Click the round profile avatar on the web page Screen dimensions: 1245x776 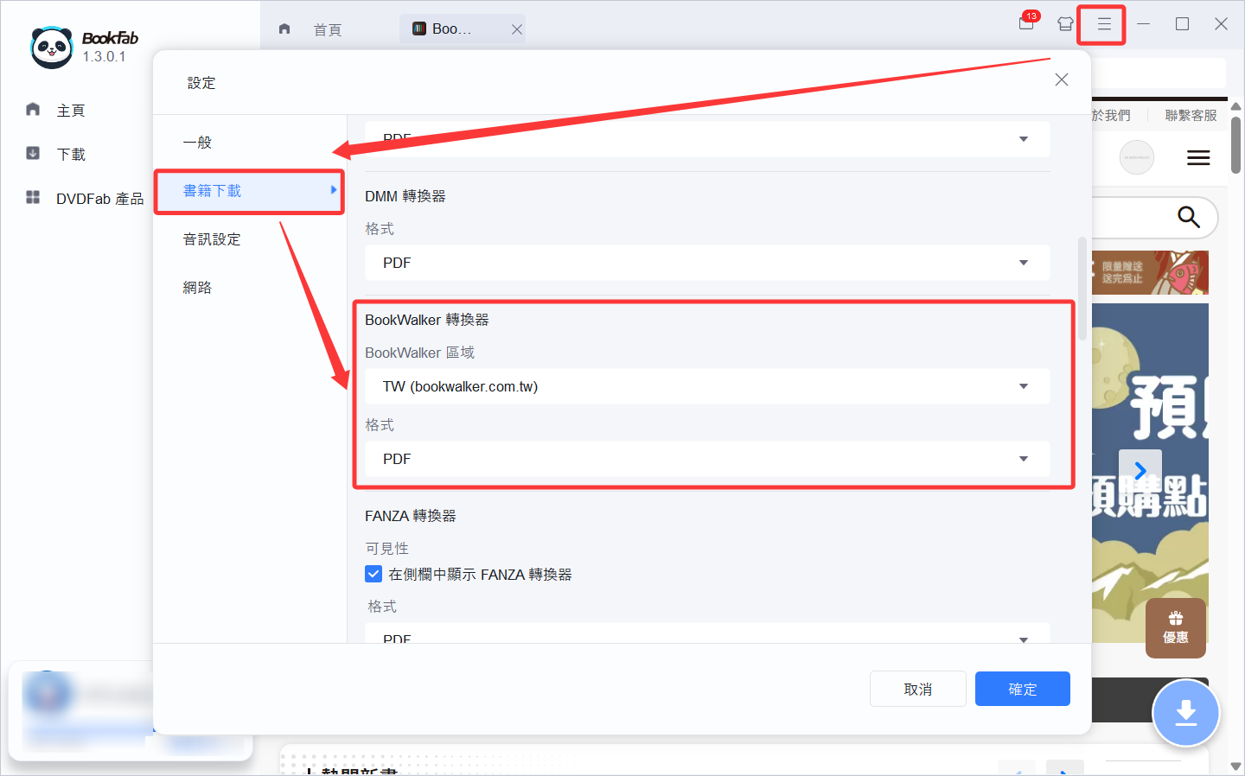pyautogui.click(x=1137, y=157)
